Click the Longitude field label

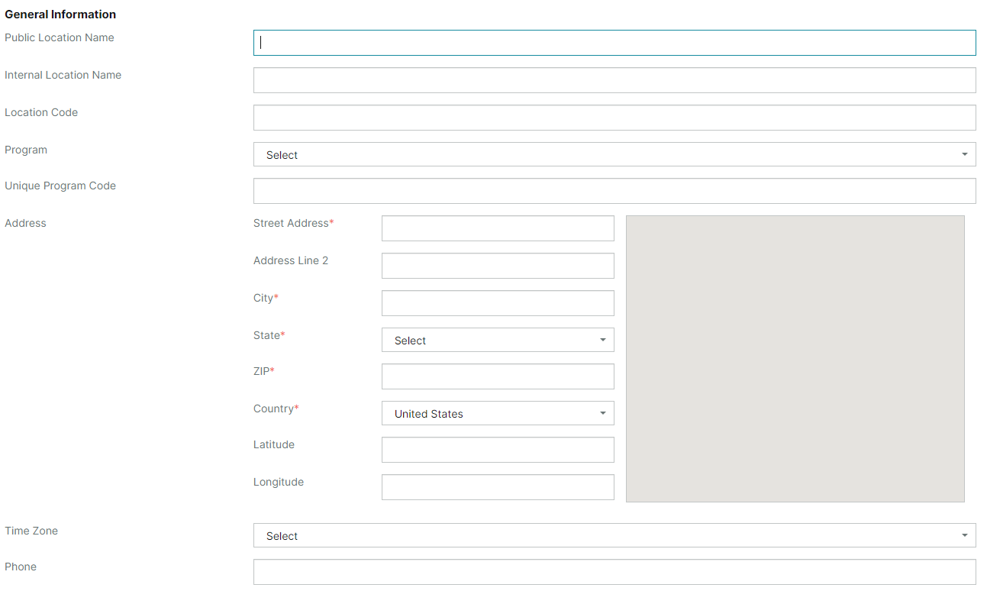pos(279,482)
